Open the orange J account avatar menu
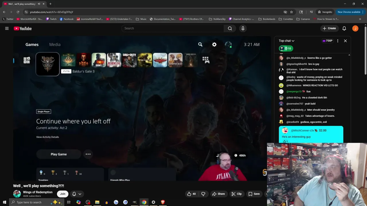 pyautogui.click(x=355, y=28)
